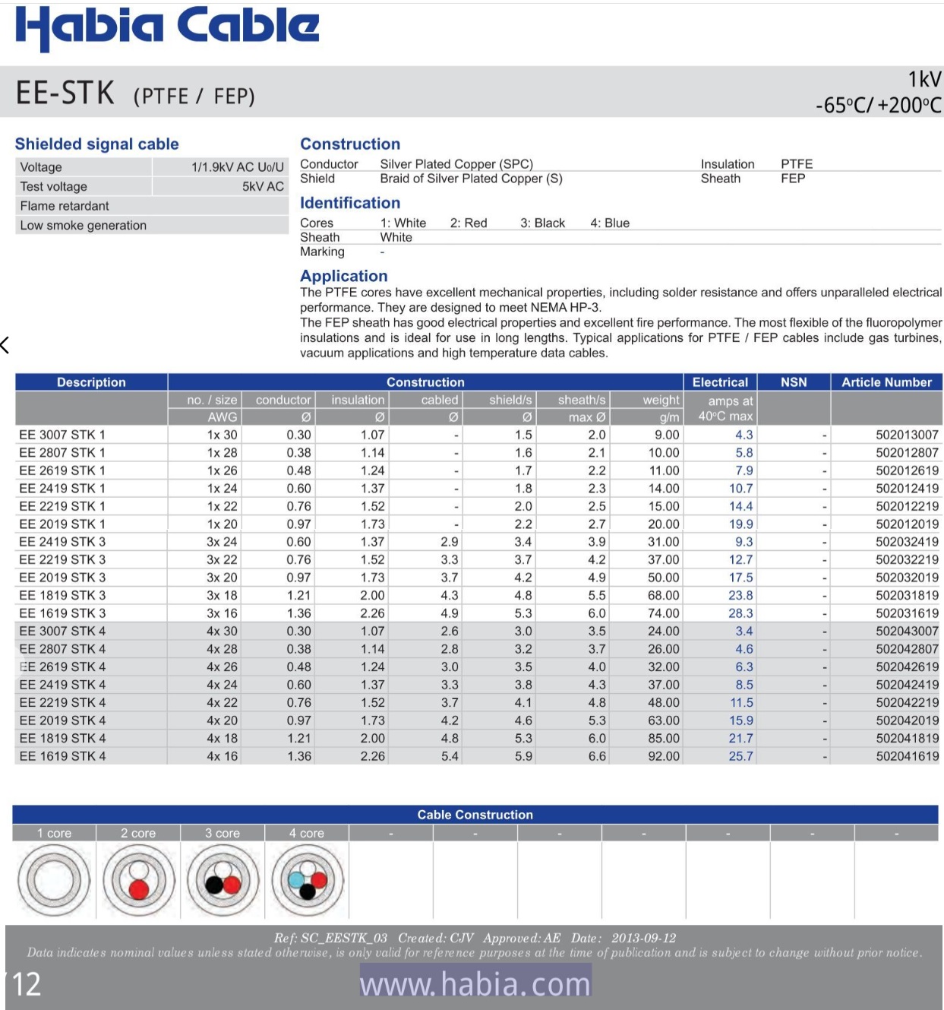Click the EE-STK product title
Image resolution: width=944 pixels, height=1010 pixels.
click(65, 93)
